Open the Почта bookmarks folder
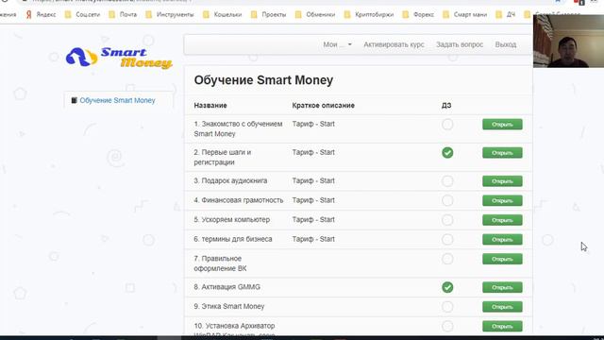604x340 pixels. [123, 15]
